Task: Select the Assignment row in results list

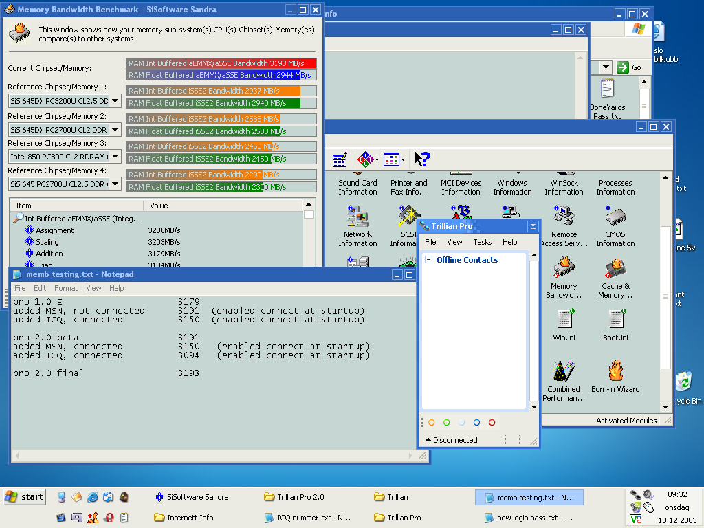Action: 157,230
